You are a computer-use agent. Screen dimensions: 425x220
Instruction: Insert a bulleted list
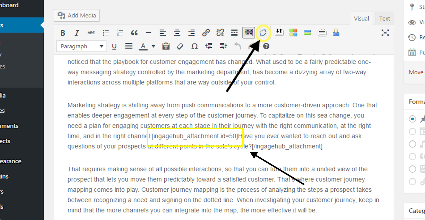click(x=106, y=33)
